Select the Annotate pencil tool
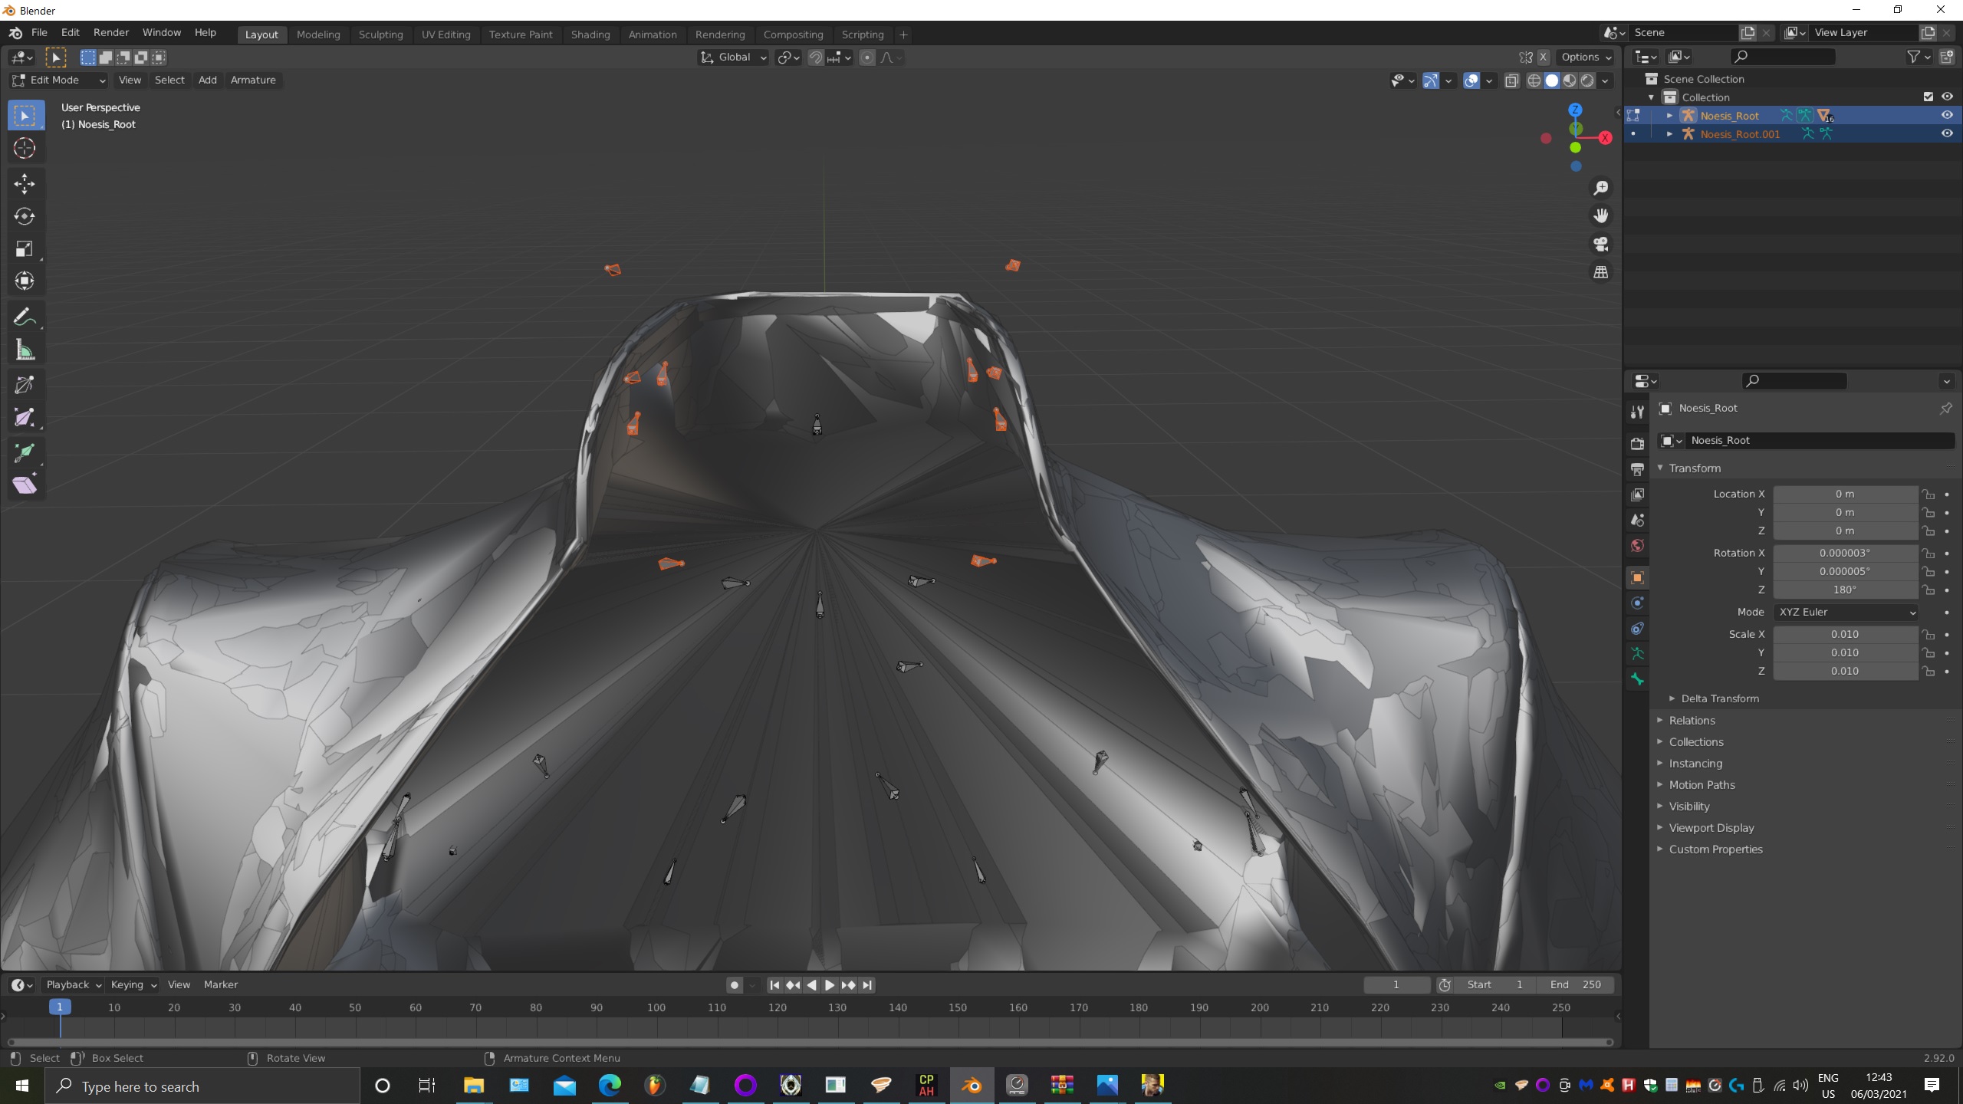1963x1104 pixels. [25, 317]
